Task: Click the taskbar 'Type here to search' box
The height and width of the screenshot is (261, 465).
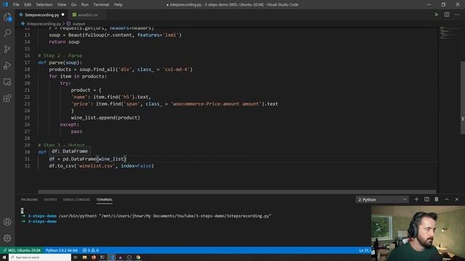Action: pos(41,257)
